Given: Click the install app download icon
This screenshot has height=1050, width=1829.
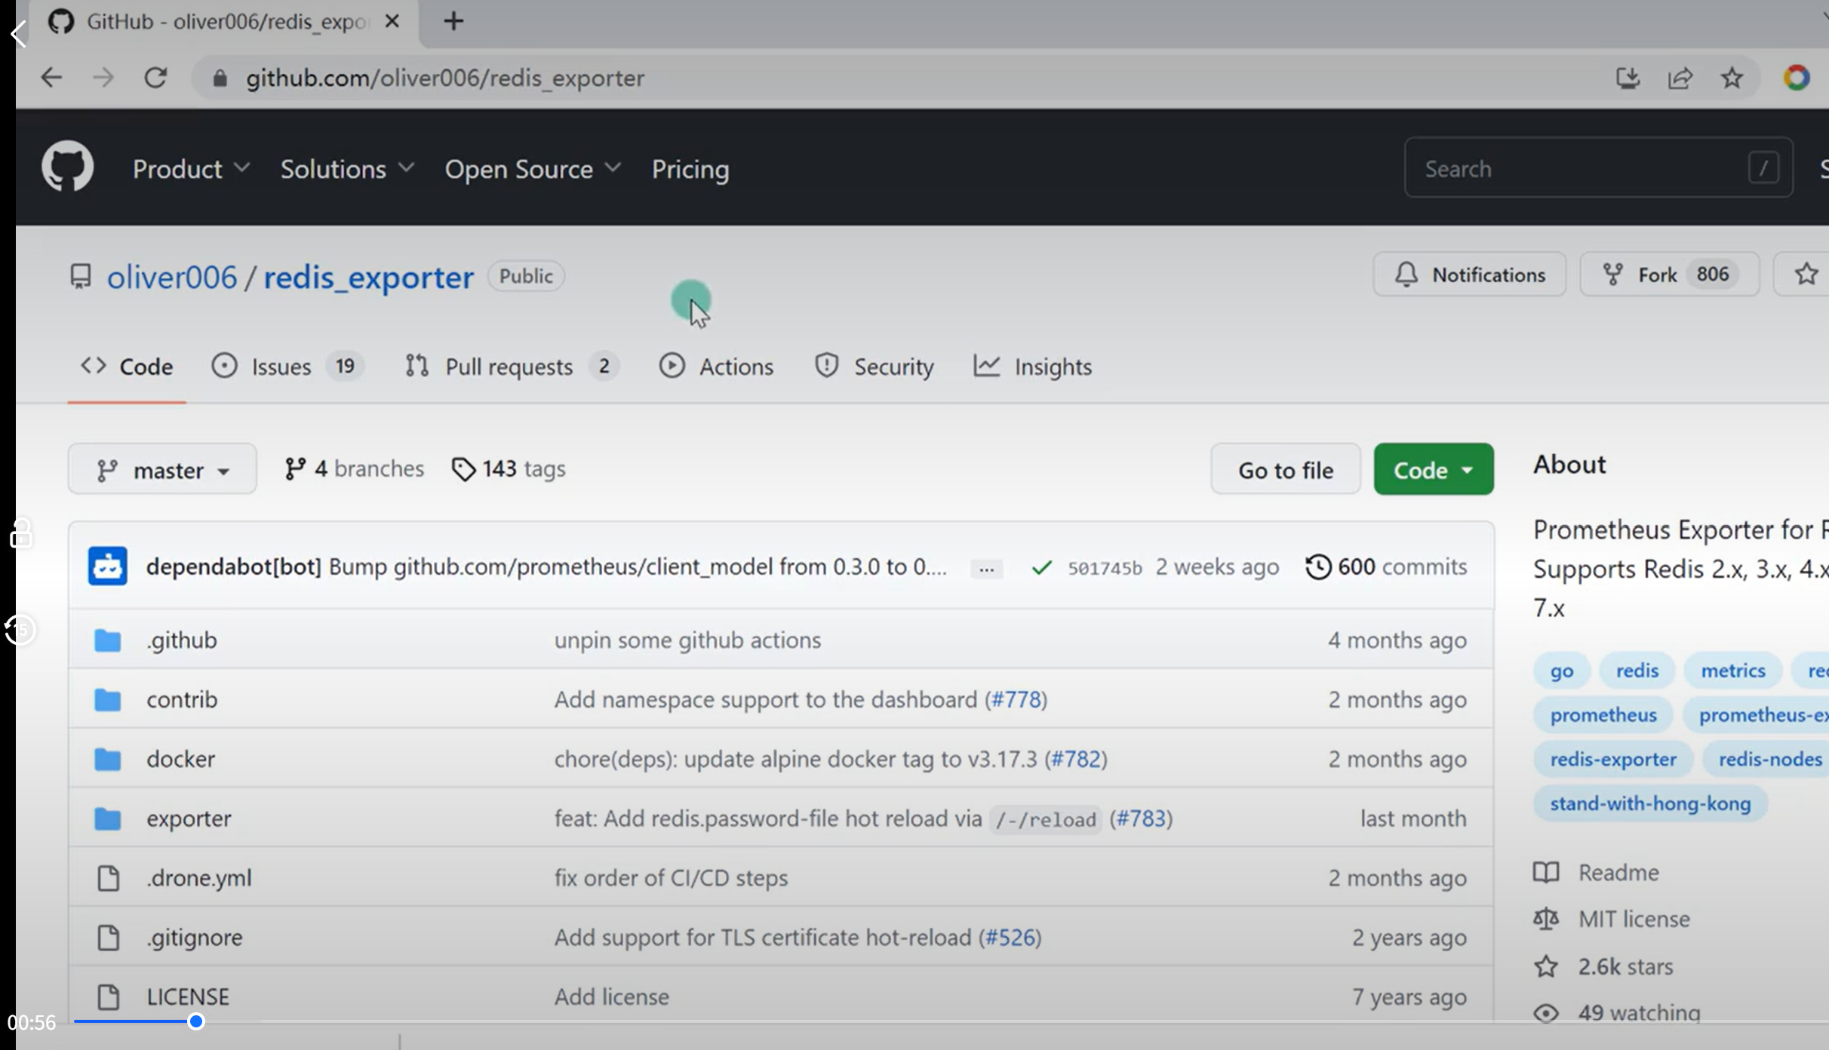Looking at the screenshot, I should pyautogui.click(x=1628, y=78).
